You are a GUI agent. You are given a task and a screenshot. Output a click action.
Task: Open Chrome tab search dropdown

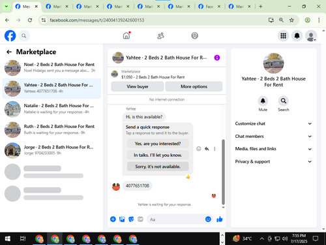(7, 7)
